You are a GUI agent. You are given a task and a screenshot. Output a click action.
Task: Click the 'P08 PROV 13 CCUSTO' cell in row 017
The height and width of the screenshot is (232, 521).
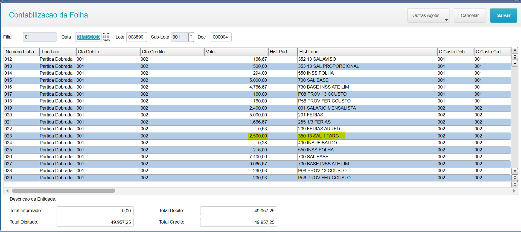pos(367,94)
